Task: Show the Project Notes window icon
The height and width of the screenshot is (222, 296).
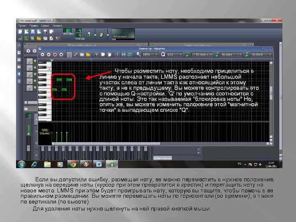Action: (51, 38)
